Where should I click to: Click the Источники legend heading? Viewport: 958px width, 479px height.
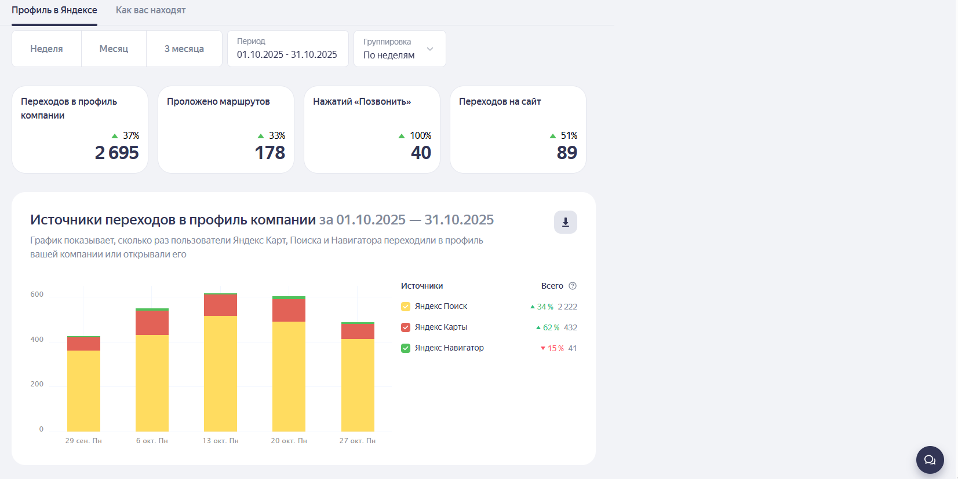[x=422, y=286]
